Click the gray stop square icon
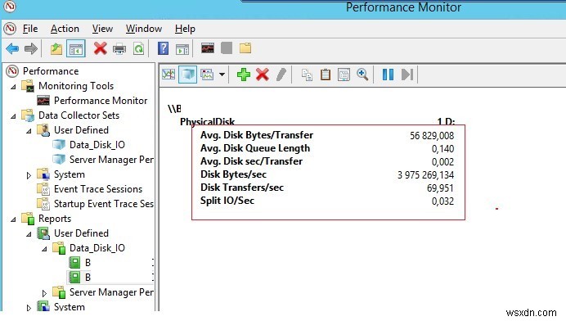The height and width of the screenshot is (321, 566). (227, 48)
